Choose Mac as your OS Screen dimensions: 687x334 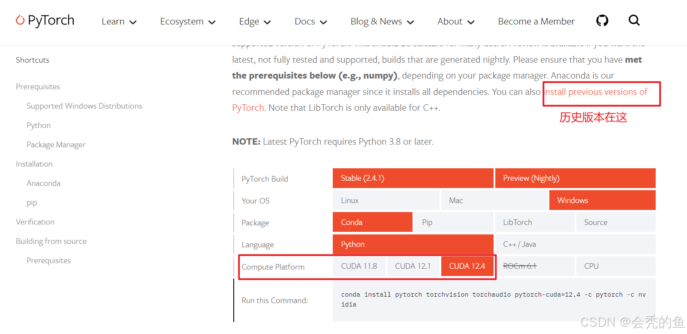[x=494, y=200]
